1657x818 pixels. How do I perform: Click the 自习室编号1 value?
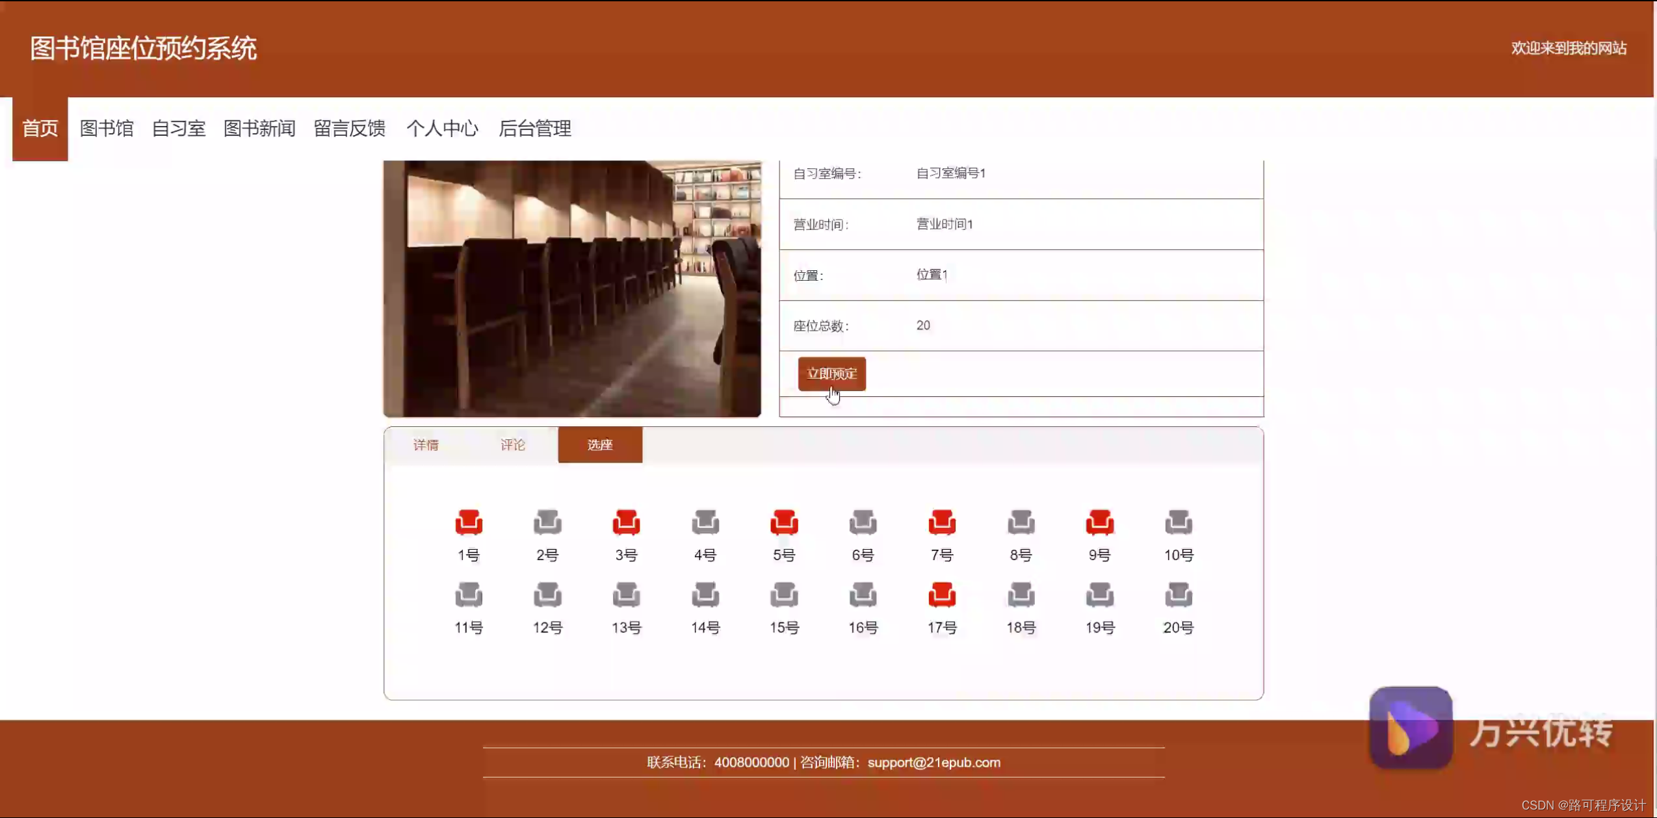coord(951,173)
